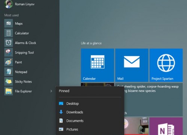Launch the Project Spartan tile
The width and height of the screenshot is (187, 135).
[x=166, y=65]
